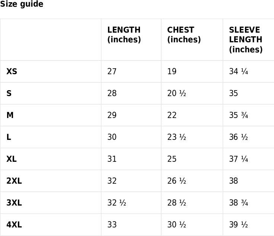Click the 3XL size row label
274x236 pixels.
[14, 203]
